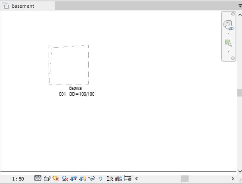
Task: Toggle Reveal Constraints icon
Action: click(128, 178)
